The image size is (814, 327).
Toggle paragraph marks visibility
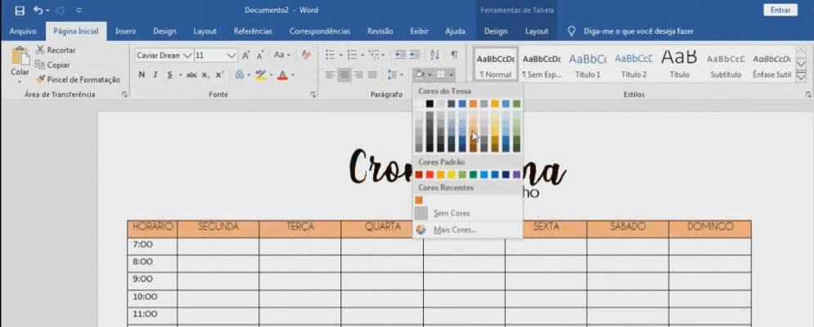tap(454, 55)
